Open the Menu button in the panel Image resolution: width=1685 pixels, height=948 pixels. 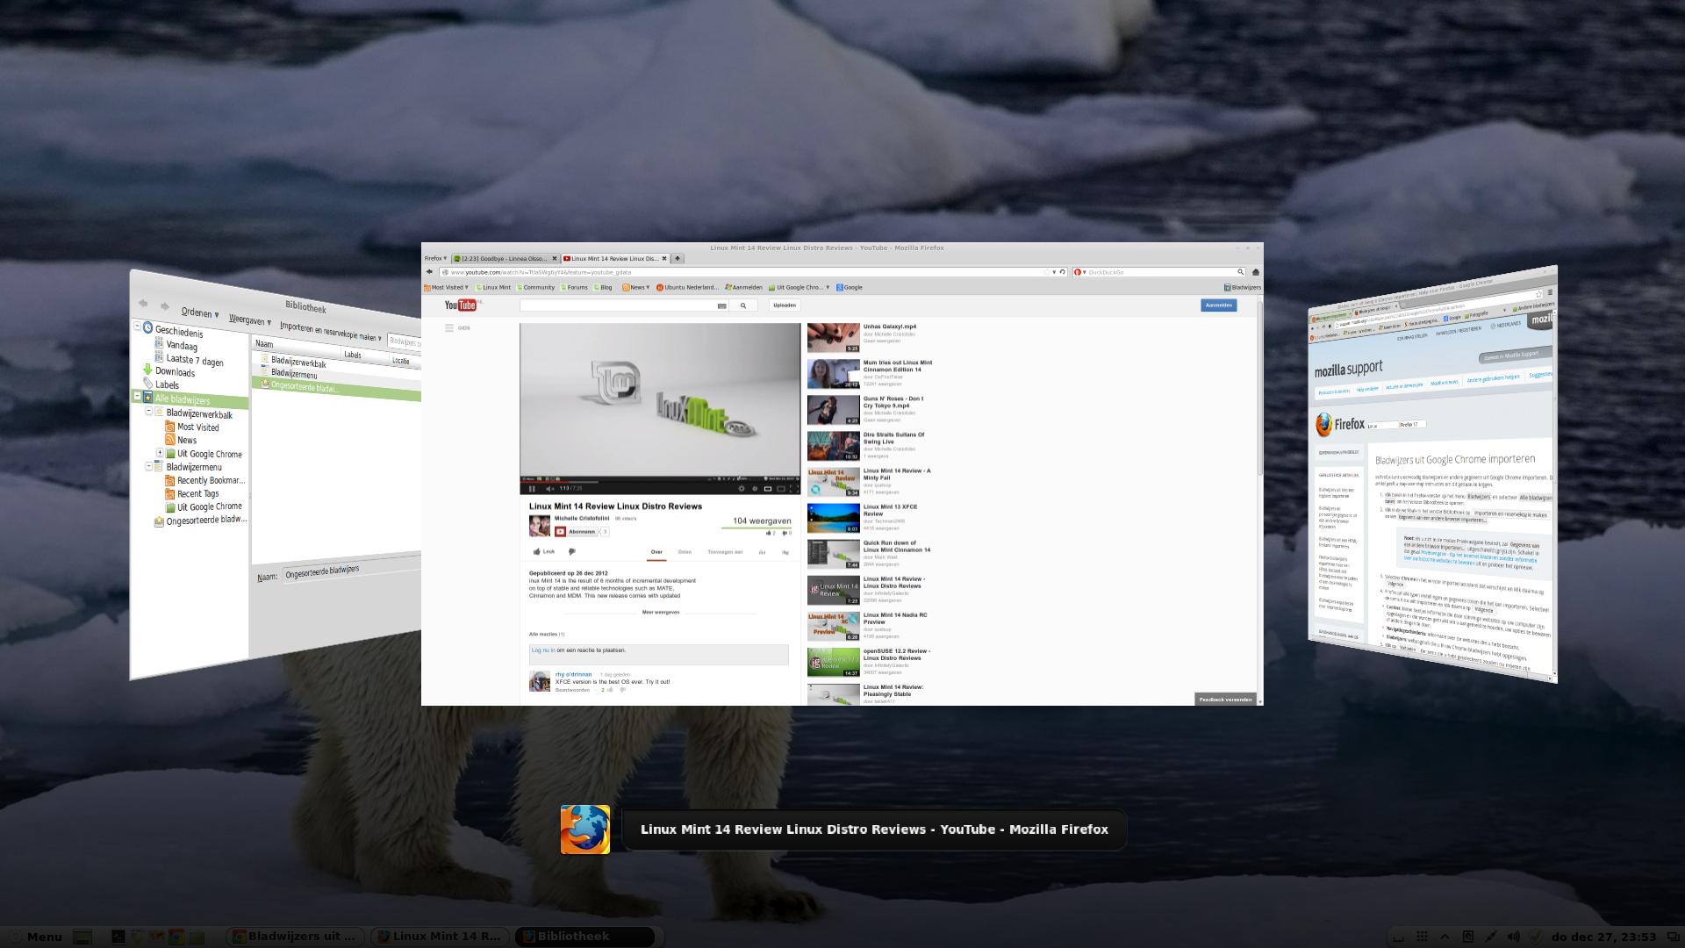click(35, 937)
